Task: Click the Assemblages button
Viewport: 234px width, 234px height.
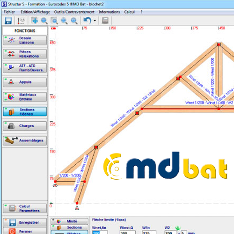Action: 25,140
